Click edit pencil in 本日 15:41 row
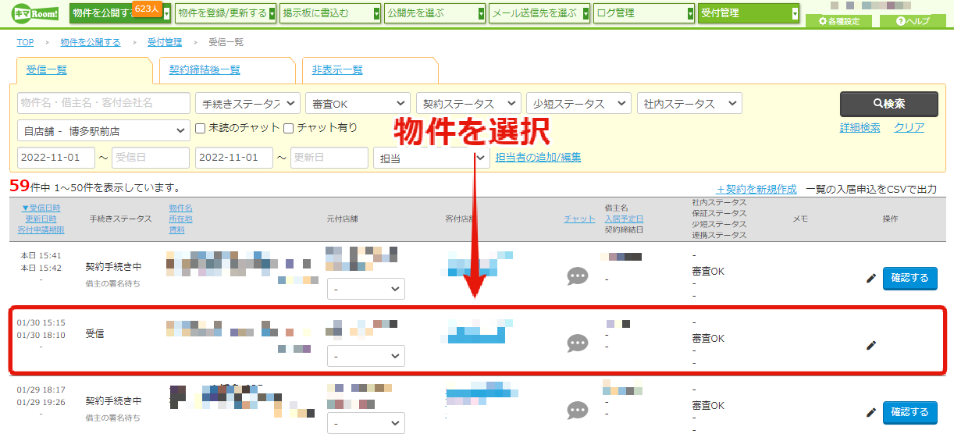This screenshot has height=441, width=954. [871, 279]
